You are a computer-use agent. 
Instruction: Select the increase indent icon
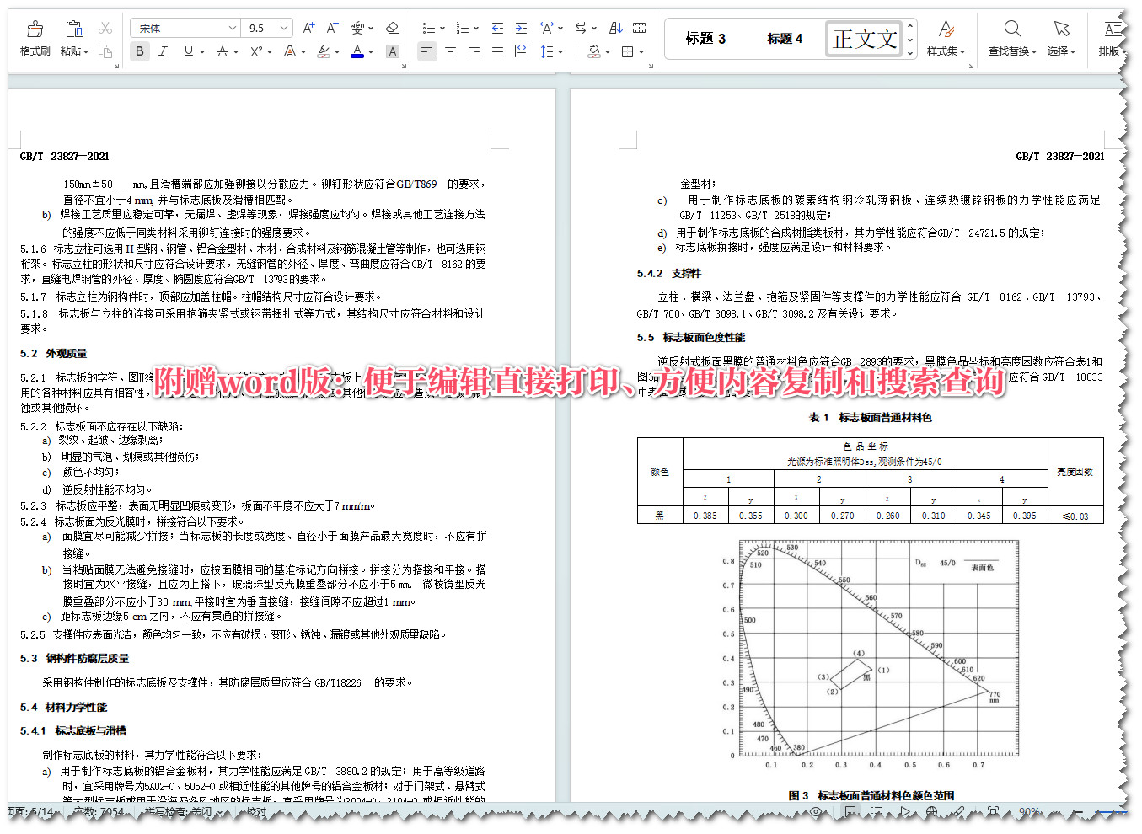[521, 28]
